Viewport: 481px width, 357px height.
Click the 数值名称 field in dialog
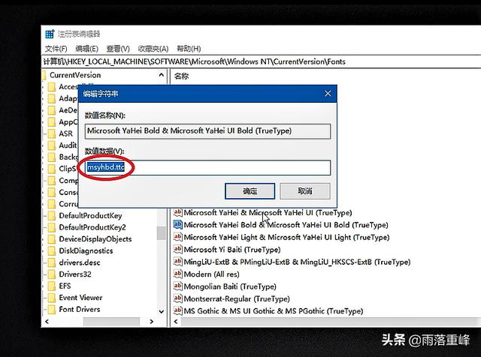click(207, 131)
